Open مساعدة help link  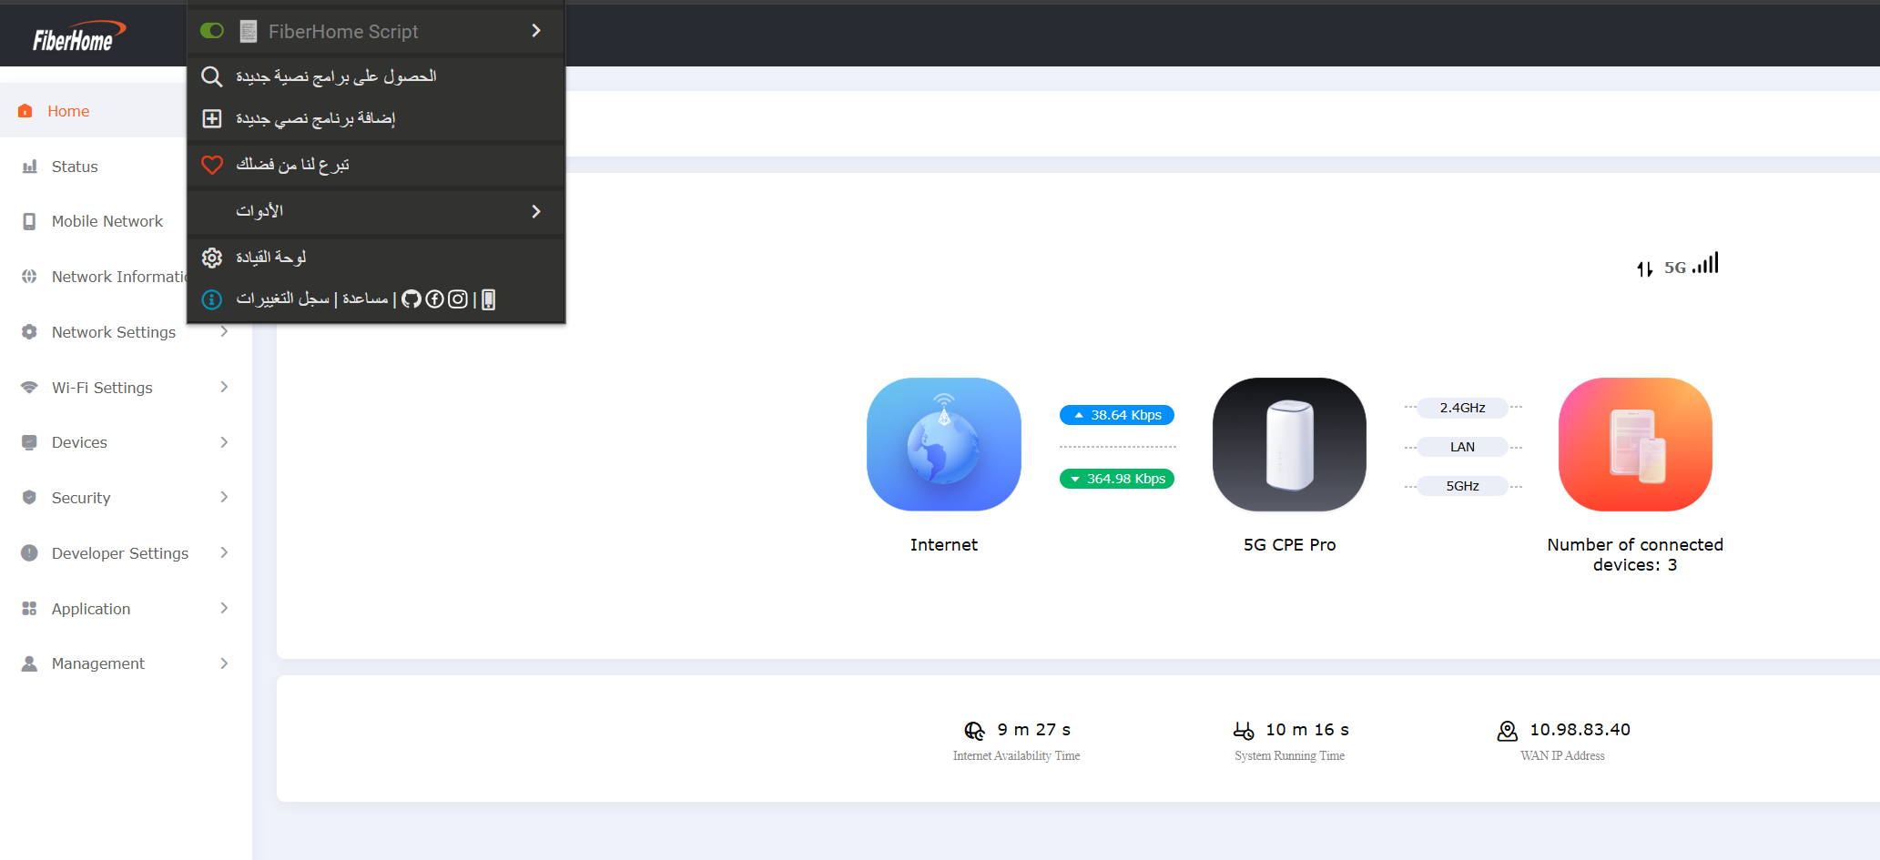(365, 298)
